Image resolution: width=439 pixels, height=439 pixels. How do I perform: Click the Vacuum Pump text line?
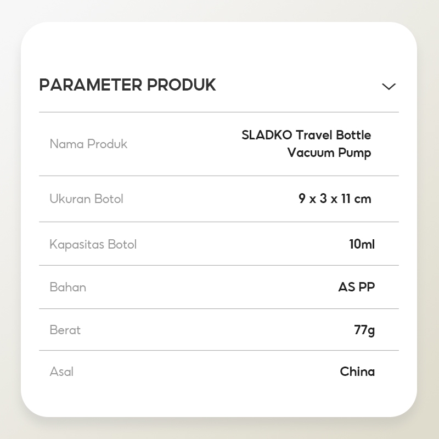coord(329,153)
